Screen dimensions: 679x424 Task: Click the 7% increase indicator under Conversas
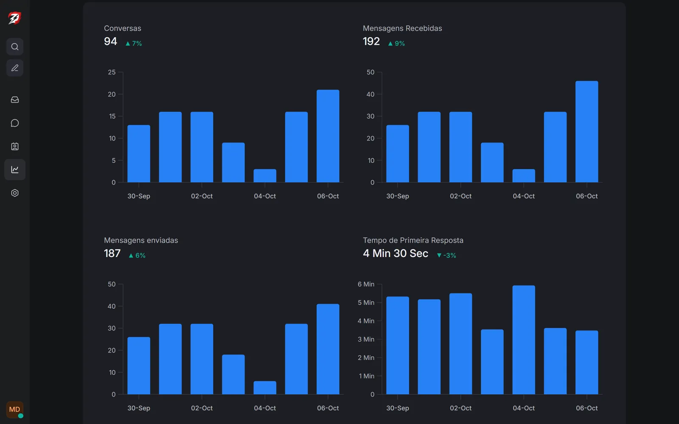[134, 43]
